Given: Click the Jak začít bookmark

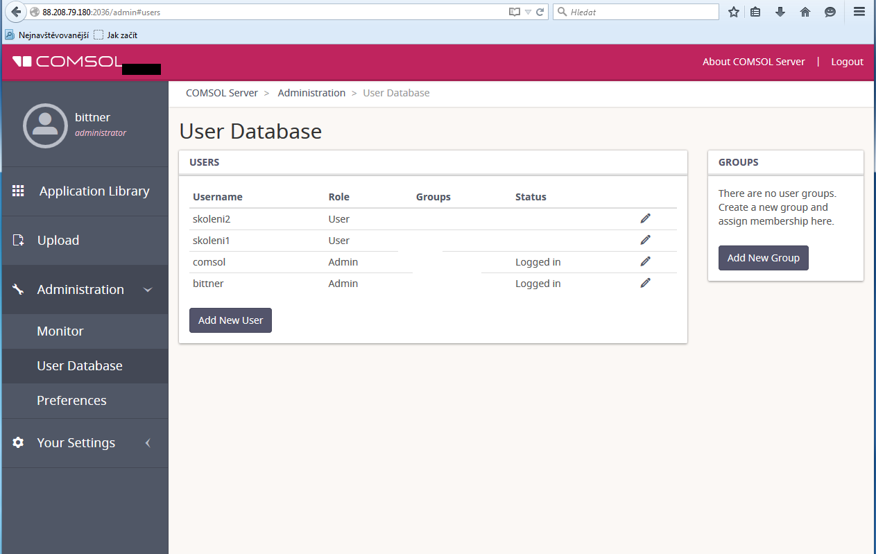Looking at the screenshot, I should coord(116,35).
